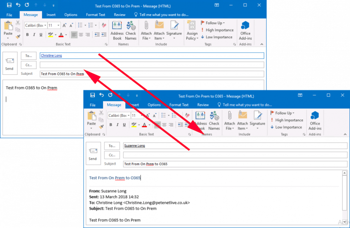Switch to Options tab in back window
This screenshot has height=228, width=350.
(x=71, y=15)
